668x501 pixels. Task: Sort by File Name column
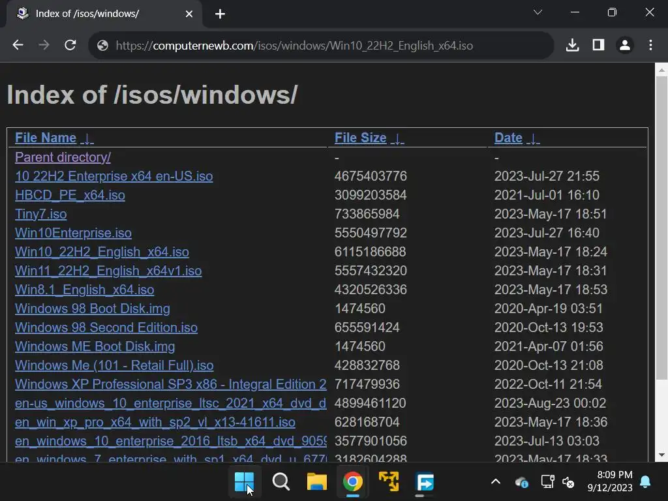point(54,138)
